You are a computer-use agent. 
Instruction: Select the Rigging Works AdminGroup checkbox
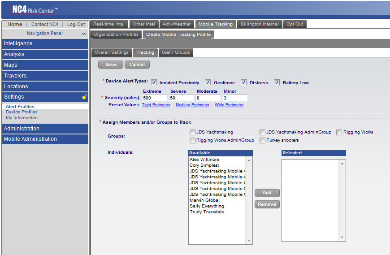coord(192,140)
